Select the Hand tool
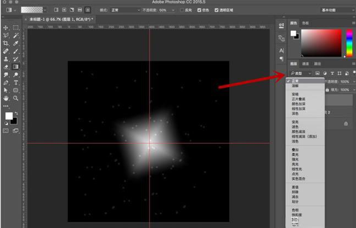Viewport: 356px width, 228px height. [x=5, y=98]
